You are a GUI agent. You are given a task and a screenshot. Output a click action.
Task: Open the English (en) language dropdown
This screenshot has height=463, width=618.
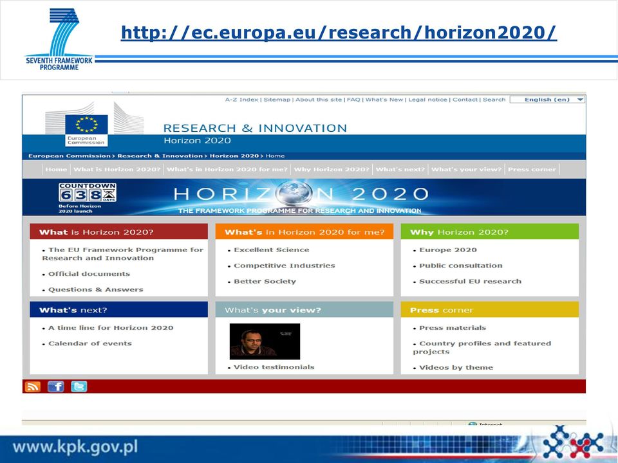tap(547, 100)
